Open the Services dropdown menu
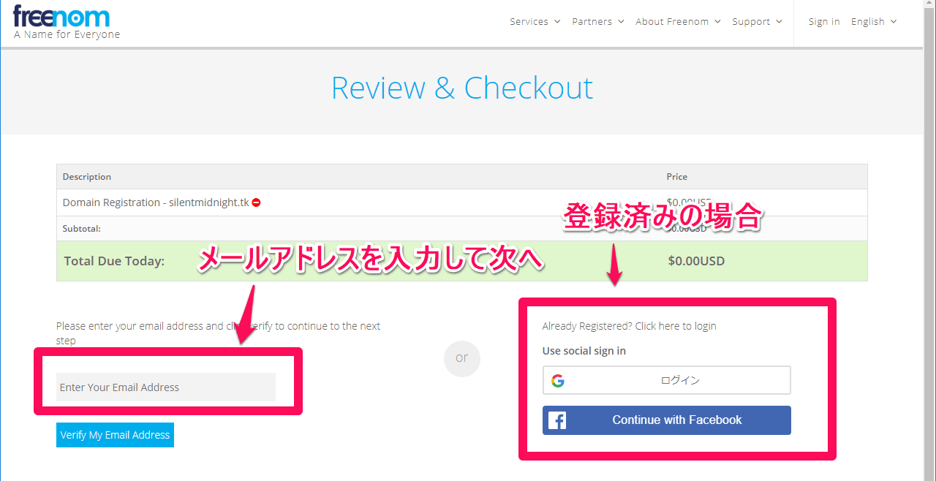936x481 pixels. point(535,22)
